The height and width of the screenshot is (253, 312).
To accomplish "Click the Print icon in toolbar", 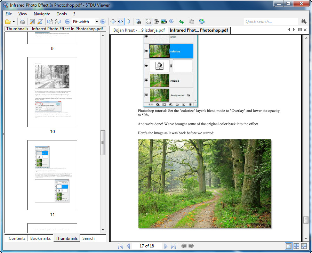I will coord(23,22).
